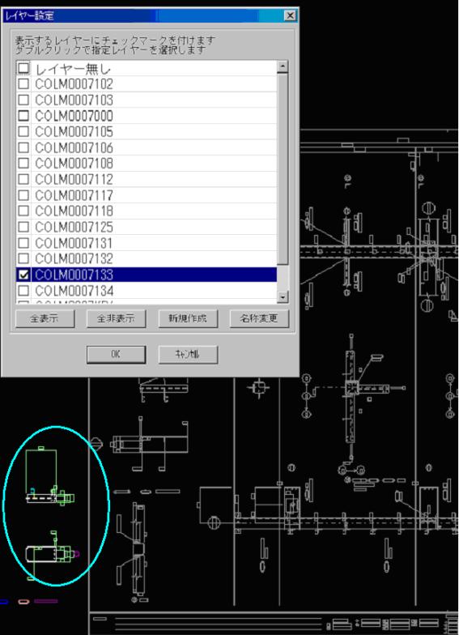Check the COLM0007102 layer checkbox
This screenshot has height=635, width=459.
pyautogui.click(x=23, y=84)
